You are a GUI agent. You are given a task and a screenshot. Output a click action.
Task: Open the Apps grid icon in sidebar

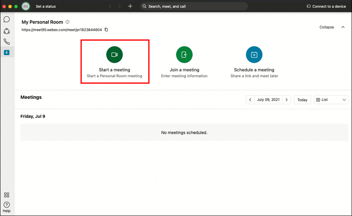(6, 194)
